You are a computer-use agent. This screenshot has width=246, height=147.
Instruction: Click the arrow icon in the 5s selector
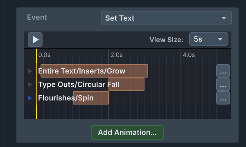[220, 39]
